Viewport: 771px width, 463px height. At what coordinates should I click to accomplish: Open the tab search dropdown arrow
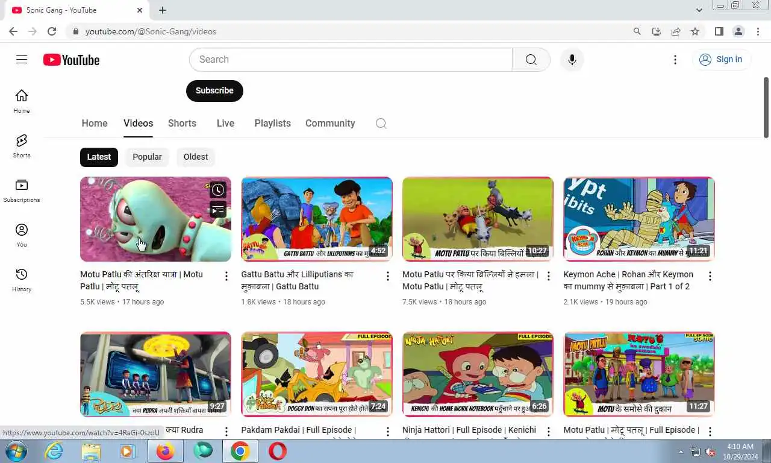699,10
